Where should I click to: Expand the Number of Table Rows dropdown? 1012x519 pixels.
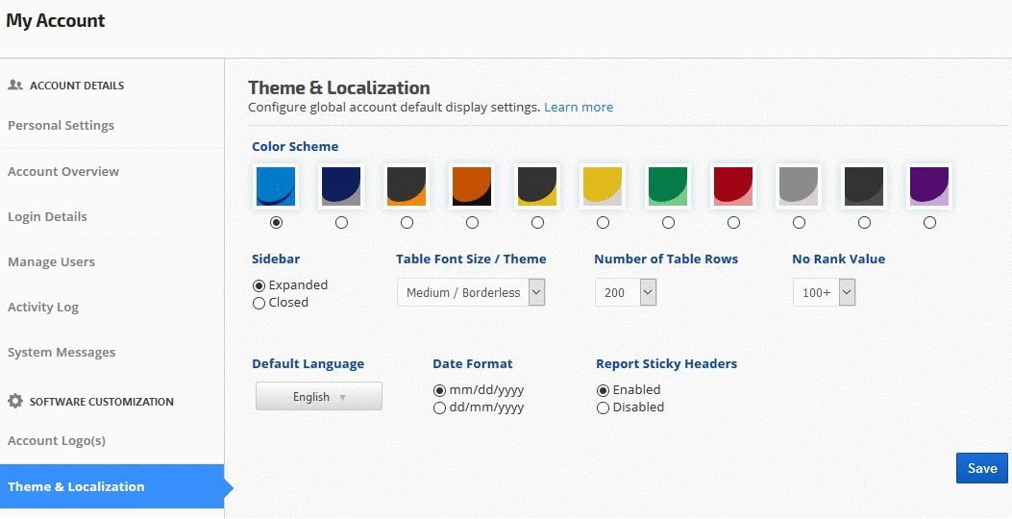coord(625,292)
